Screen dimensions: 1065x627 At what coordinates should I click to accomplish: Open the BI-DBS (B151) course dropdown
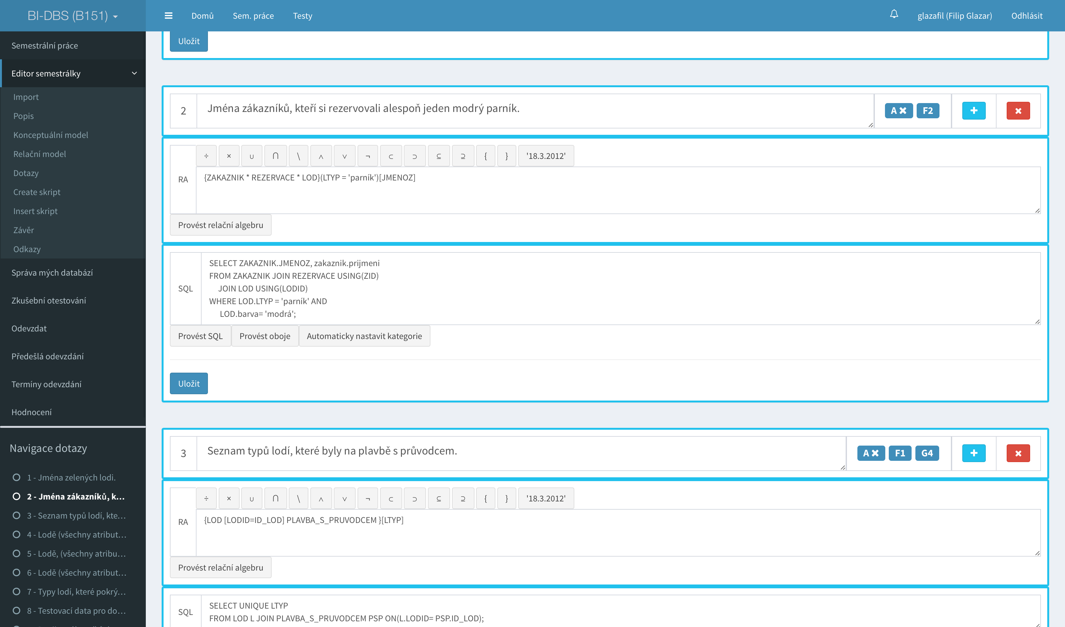point(73,16)
